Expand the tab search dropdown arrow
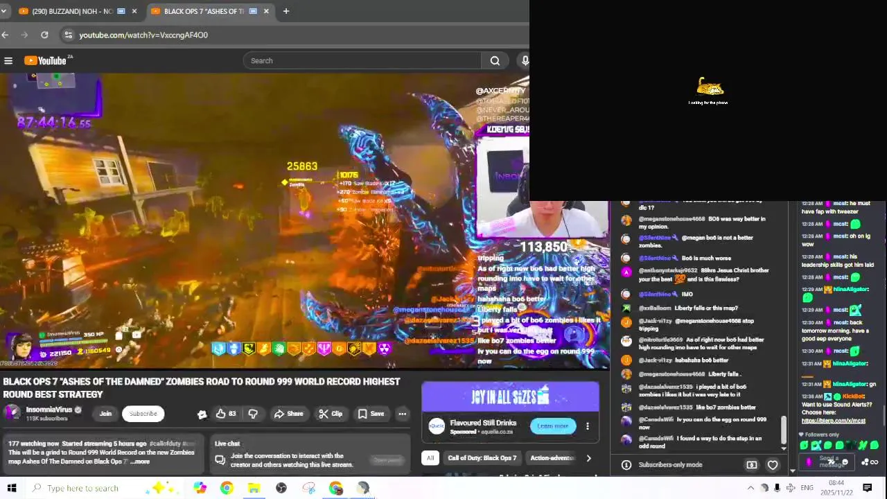The height and width of the screenshot is (499, 887). [x=3, y=11]
